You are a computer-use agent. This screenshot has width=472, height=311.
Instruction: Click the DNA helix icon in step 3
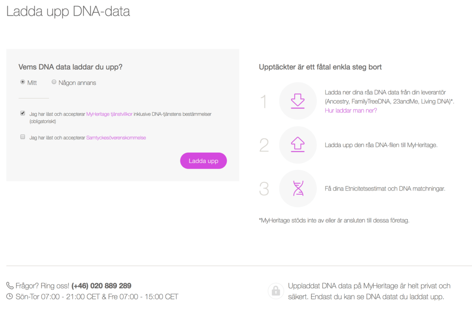pos(298,188)
